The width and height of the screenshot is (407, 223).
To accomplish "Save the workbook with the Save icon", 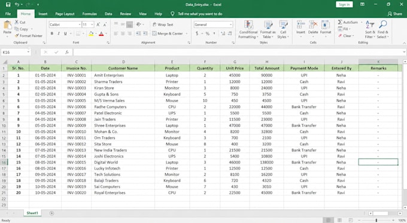I will tap(8, 4).
